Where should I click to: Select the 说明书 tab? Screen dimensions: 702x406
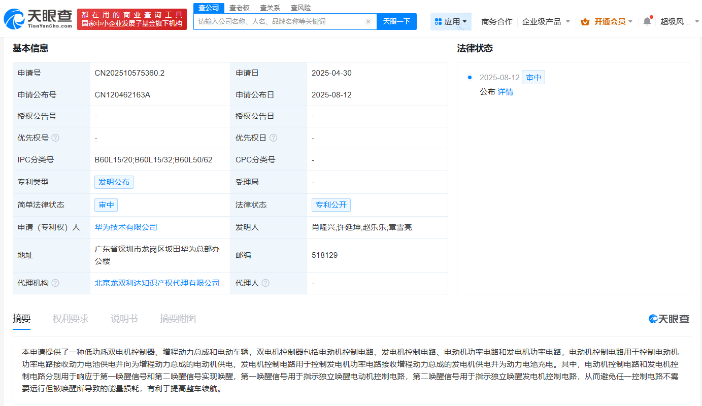tap(123, 319)
